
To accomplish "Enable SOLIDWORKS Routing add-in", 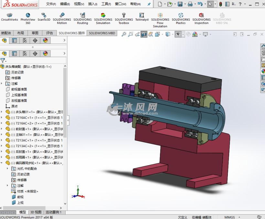I will pyautogui.click(x=82, y=19).
